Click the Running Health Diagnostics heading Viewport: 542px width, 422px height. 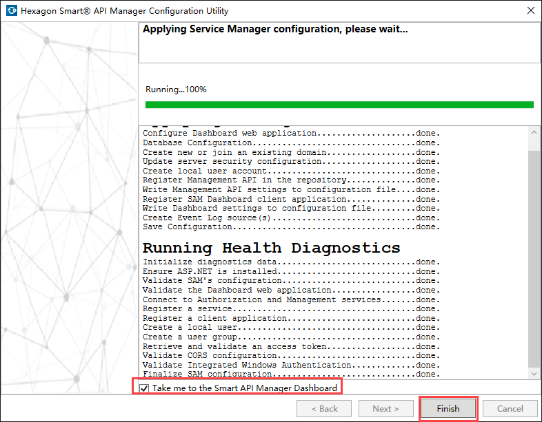pyautogui.click(x=271, y=247)
